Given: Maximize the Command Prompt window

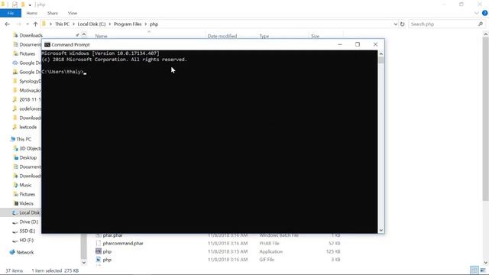Looking at the screenshot, I should tap(358, 44).
